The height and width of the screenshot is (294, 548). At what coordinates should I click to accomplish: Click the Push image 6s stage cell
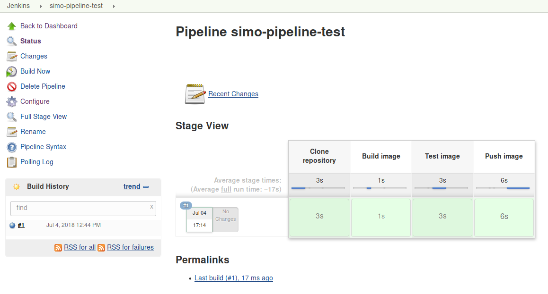point(504,218)
